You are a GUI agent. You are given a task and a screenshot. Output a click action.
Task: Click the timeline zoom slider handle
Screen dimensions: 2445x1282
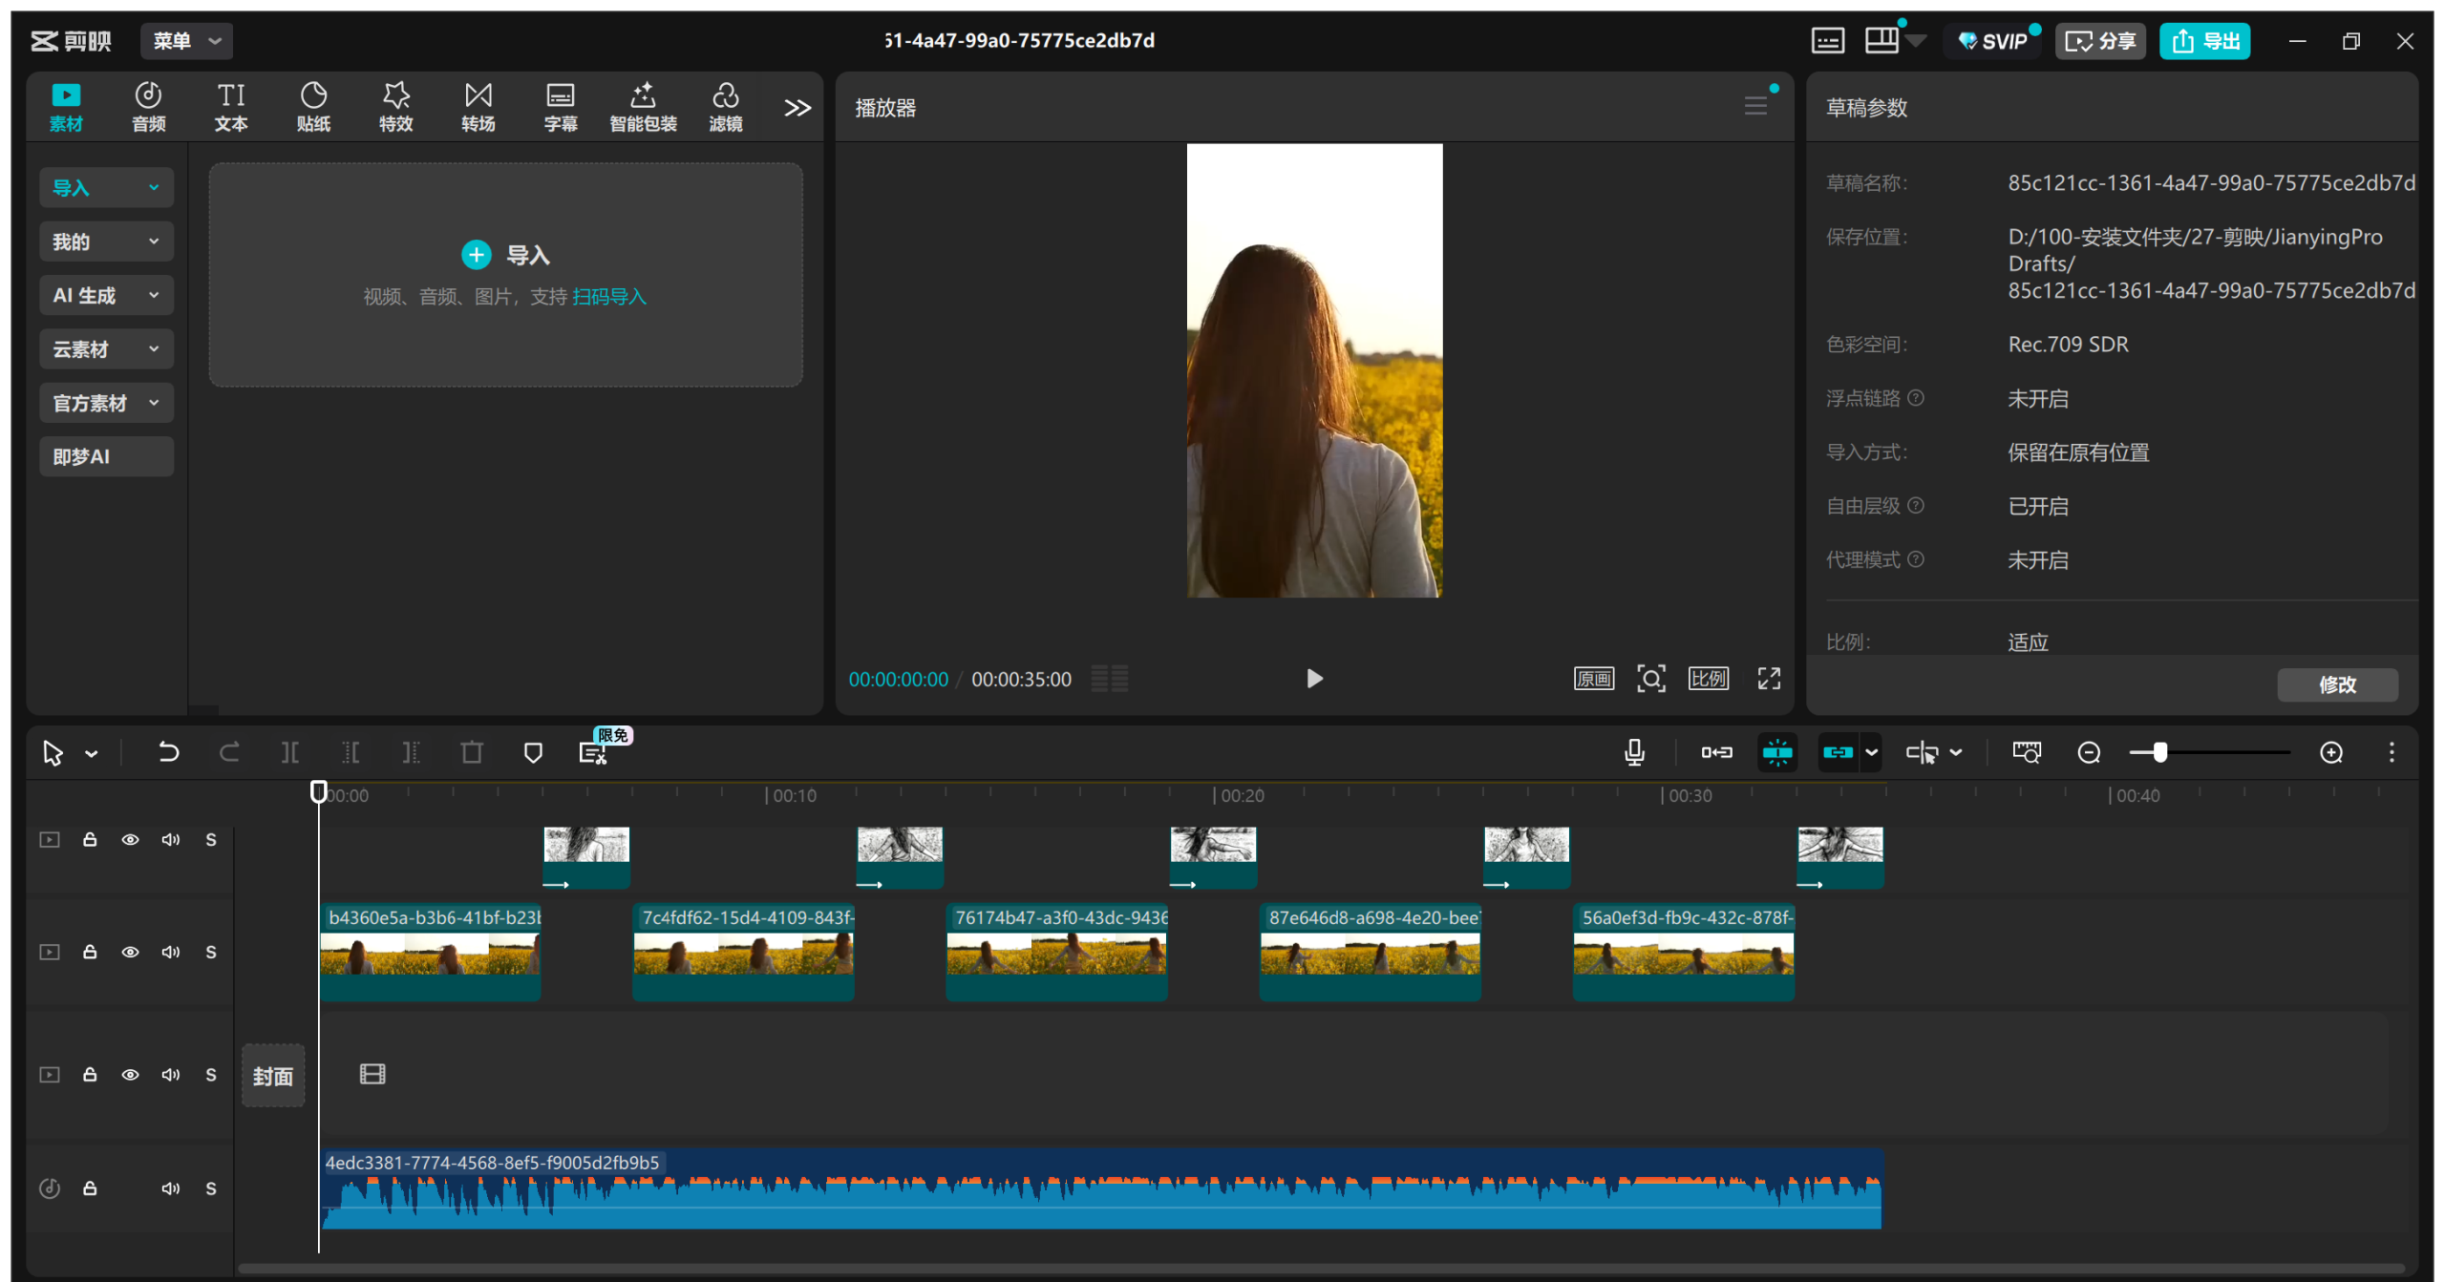pos(2159,752)
